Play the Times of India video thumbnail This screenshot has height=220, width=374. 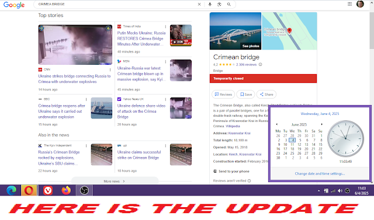click(181, 36)
